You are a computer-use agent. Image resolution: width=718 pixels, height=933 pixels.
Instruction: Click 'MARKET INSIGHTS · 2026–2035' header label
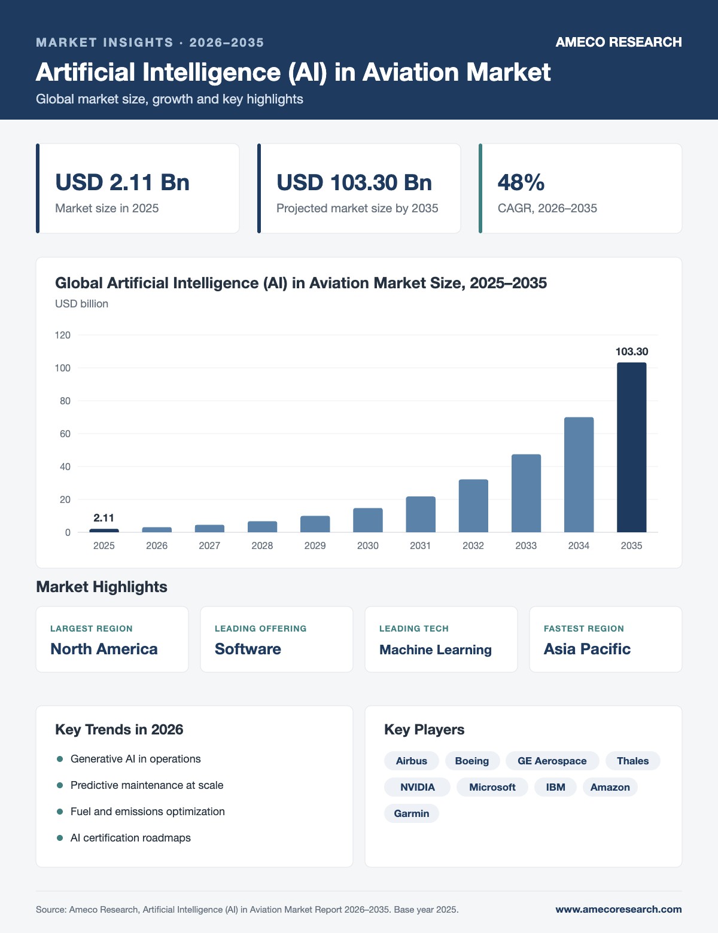pos(150,42)
